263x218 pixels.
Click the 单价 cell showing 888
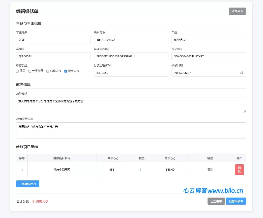[x=112, y=170]
